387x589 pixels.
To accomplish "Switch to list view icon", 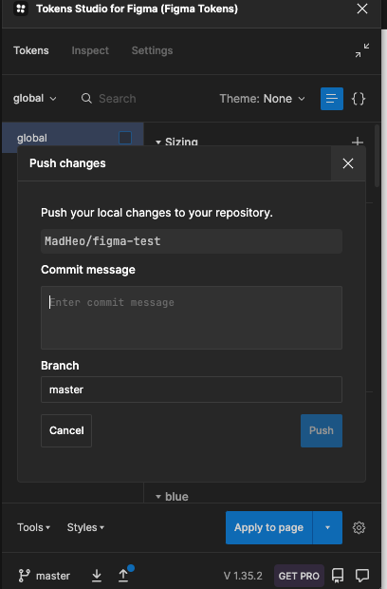I will coord(332,99).
